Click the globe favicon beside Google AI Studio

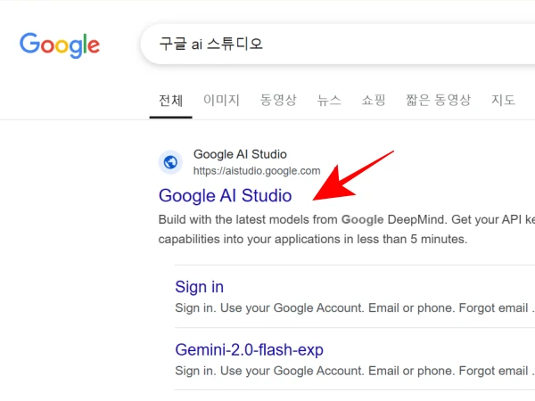170,162
